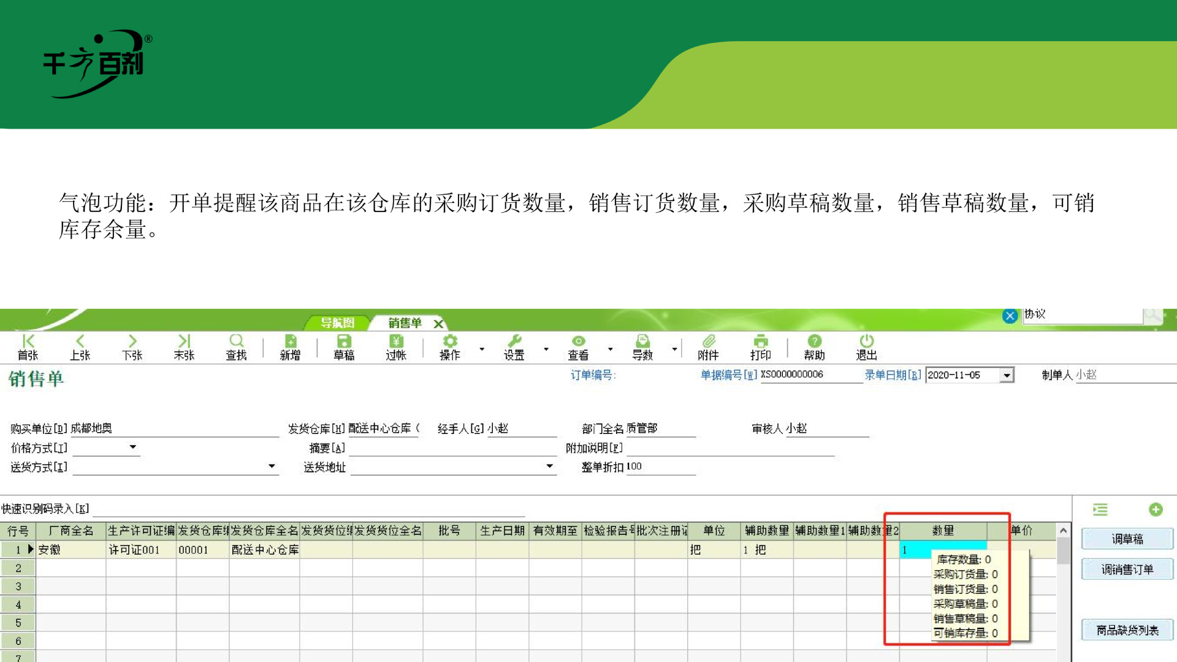Close the 销售单 tab

click(438, 324)
